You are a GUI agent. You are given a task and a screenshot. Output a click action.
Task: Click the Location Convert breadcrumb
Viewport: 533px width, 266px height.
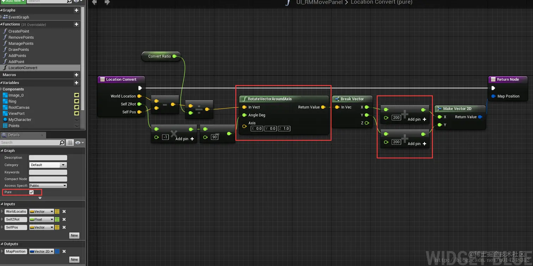[381, 2]
